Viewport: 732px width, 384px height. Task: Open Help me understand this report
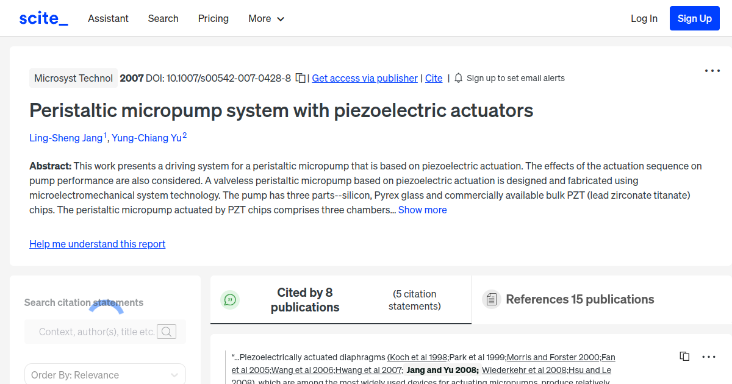coord(97,244)
